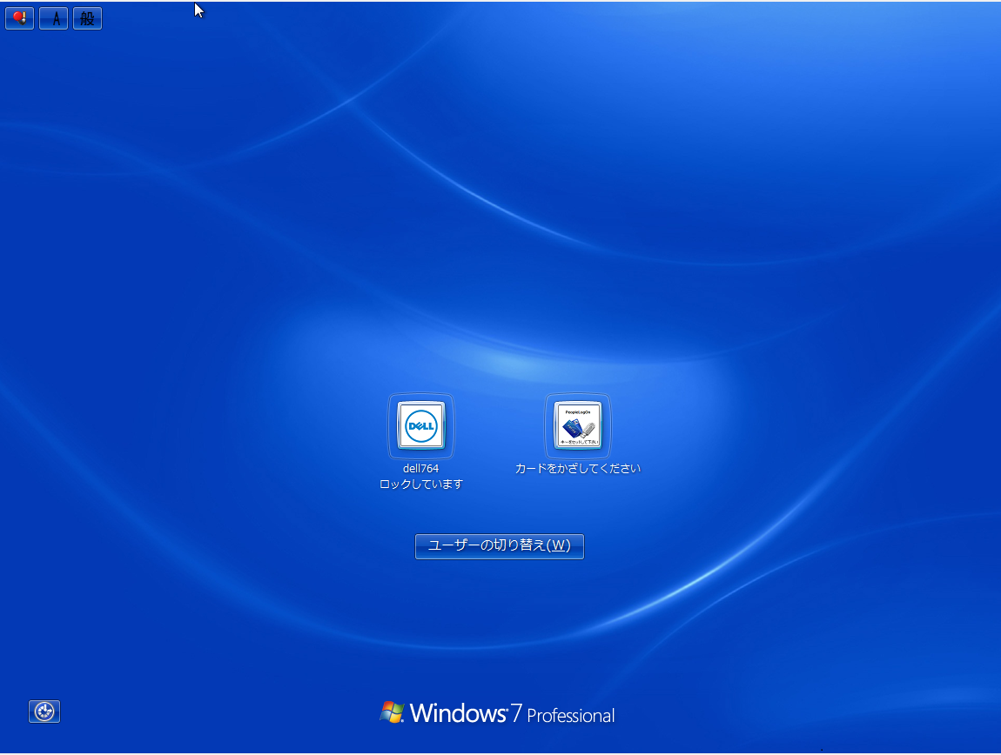The image size is (1001, 755).
Task: Open the Ease of Access button
Action: 44,712
